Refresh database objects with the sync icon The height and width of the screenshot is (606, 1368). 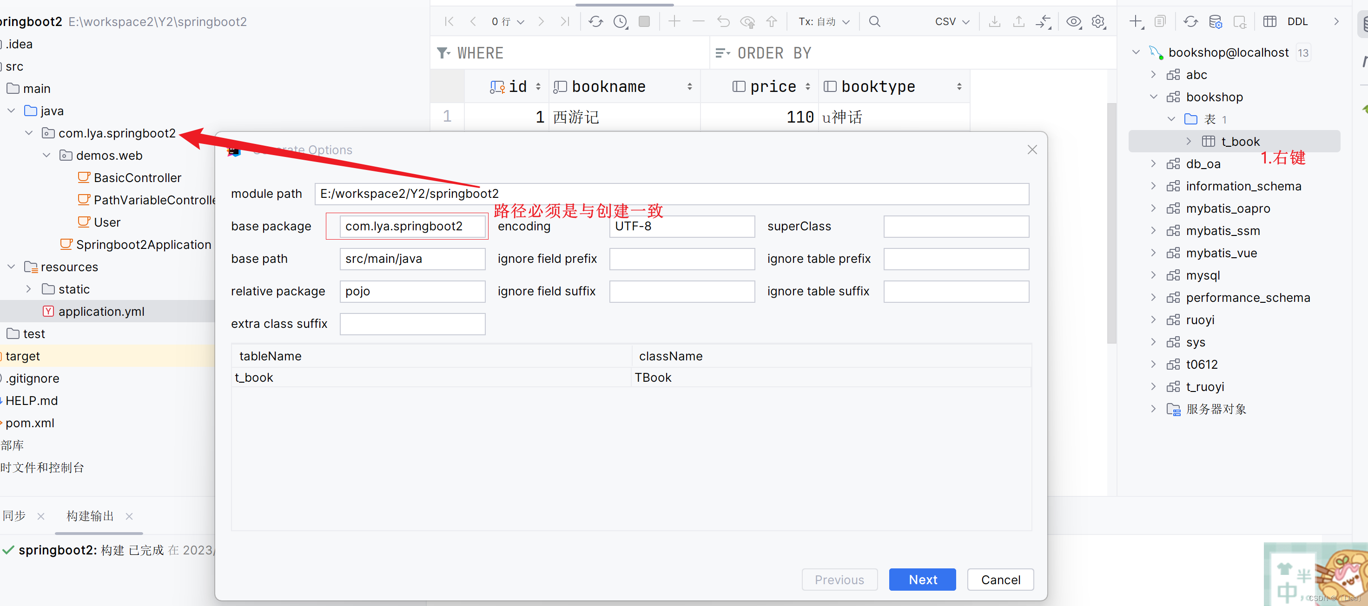click(x=1190, y=21)
